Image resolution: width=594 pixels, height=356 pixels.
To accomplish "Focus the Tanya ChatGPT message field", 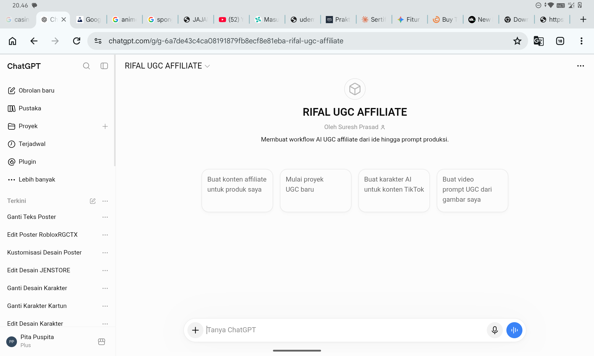I will click(x=345, y=330).
